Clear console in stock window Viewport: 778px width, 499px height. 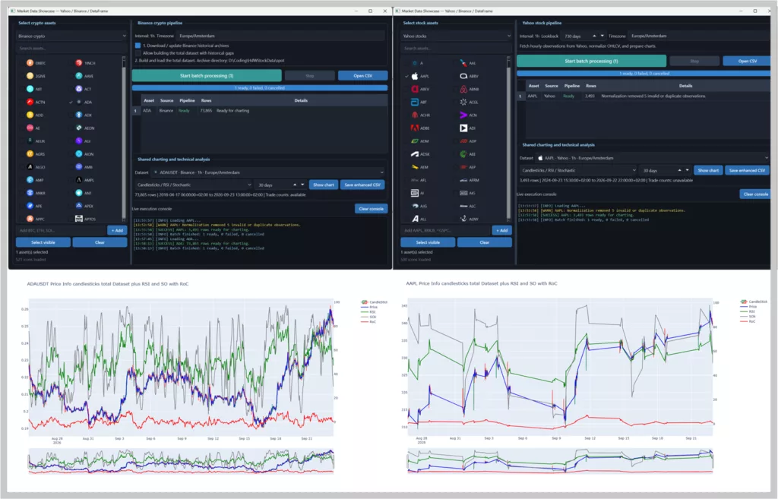click(x=756, y=194)
